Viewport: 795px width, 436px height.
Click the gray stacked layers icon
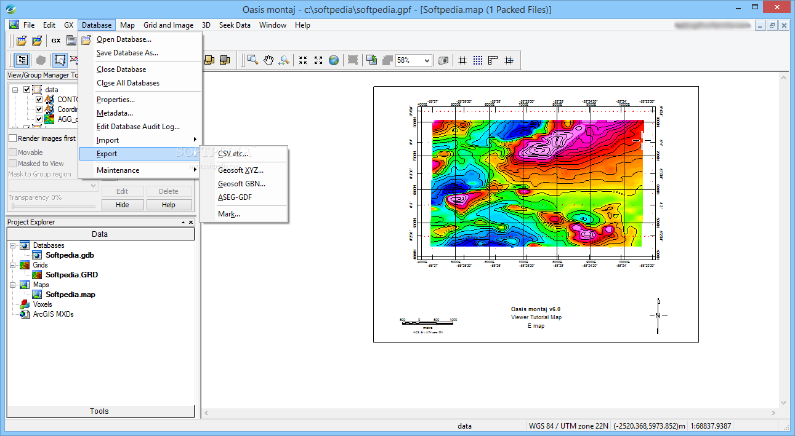pyautogui.click(x=387, y=60)
